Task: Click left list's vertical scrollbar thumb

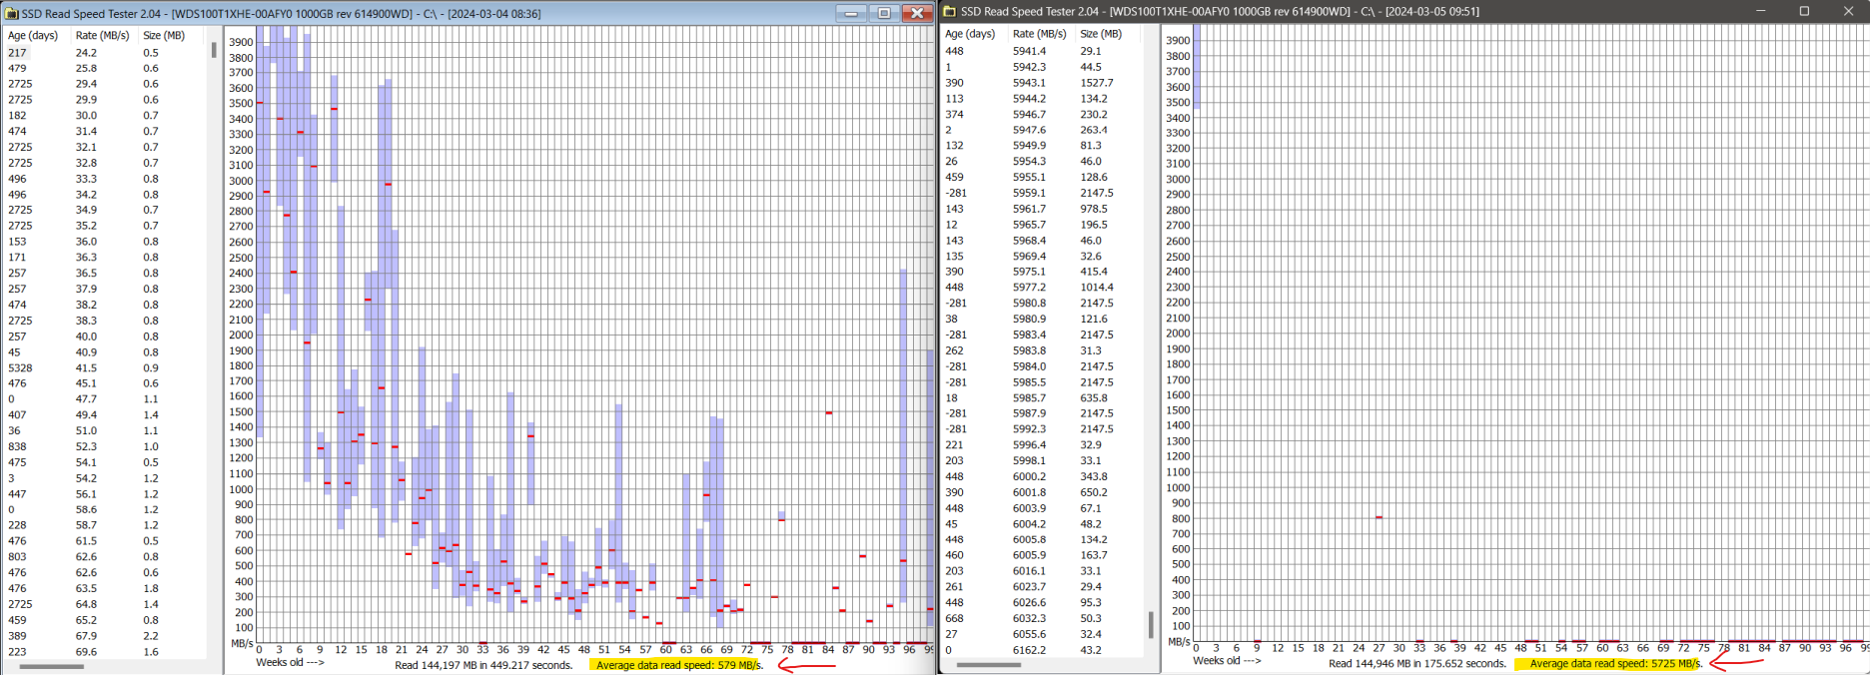Action: [x=214, y=50]
